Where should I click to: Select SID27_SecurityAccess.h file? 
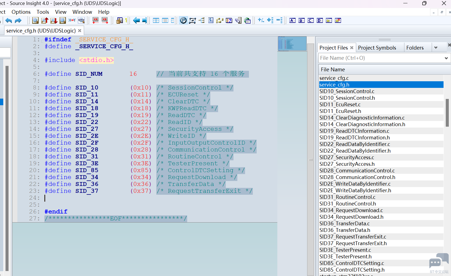(x=381, y=164)
